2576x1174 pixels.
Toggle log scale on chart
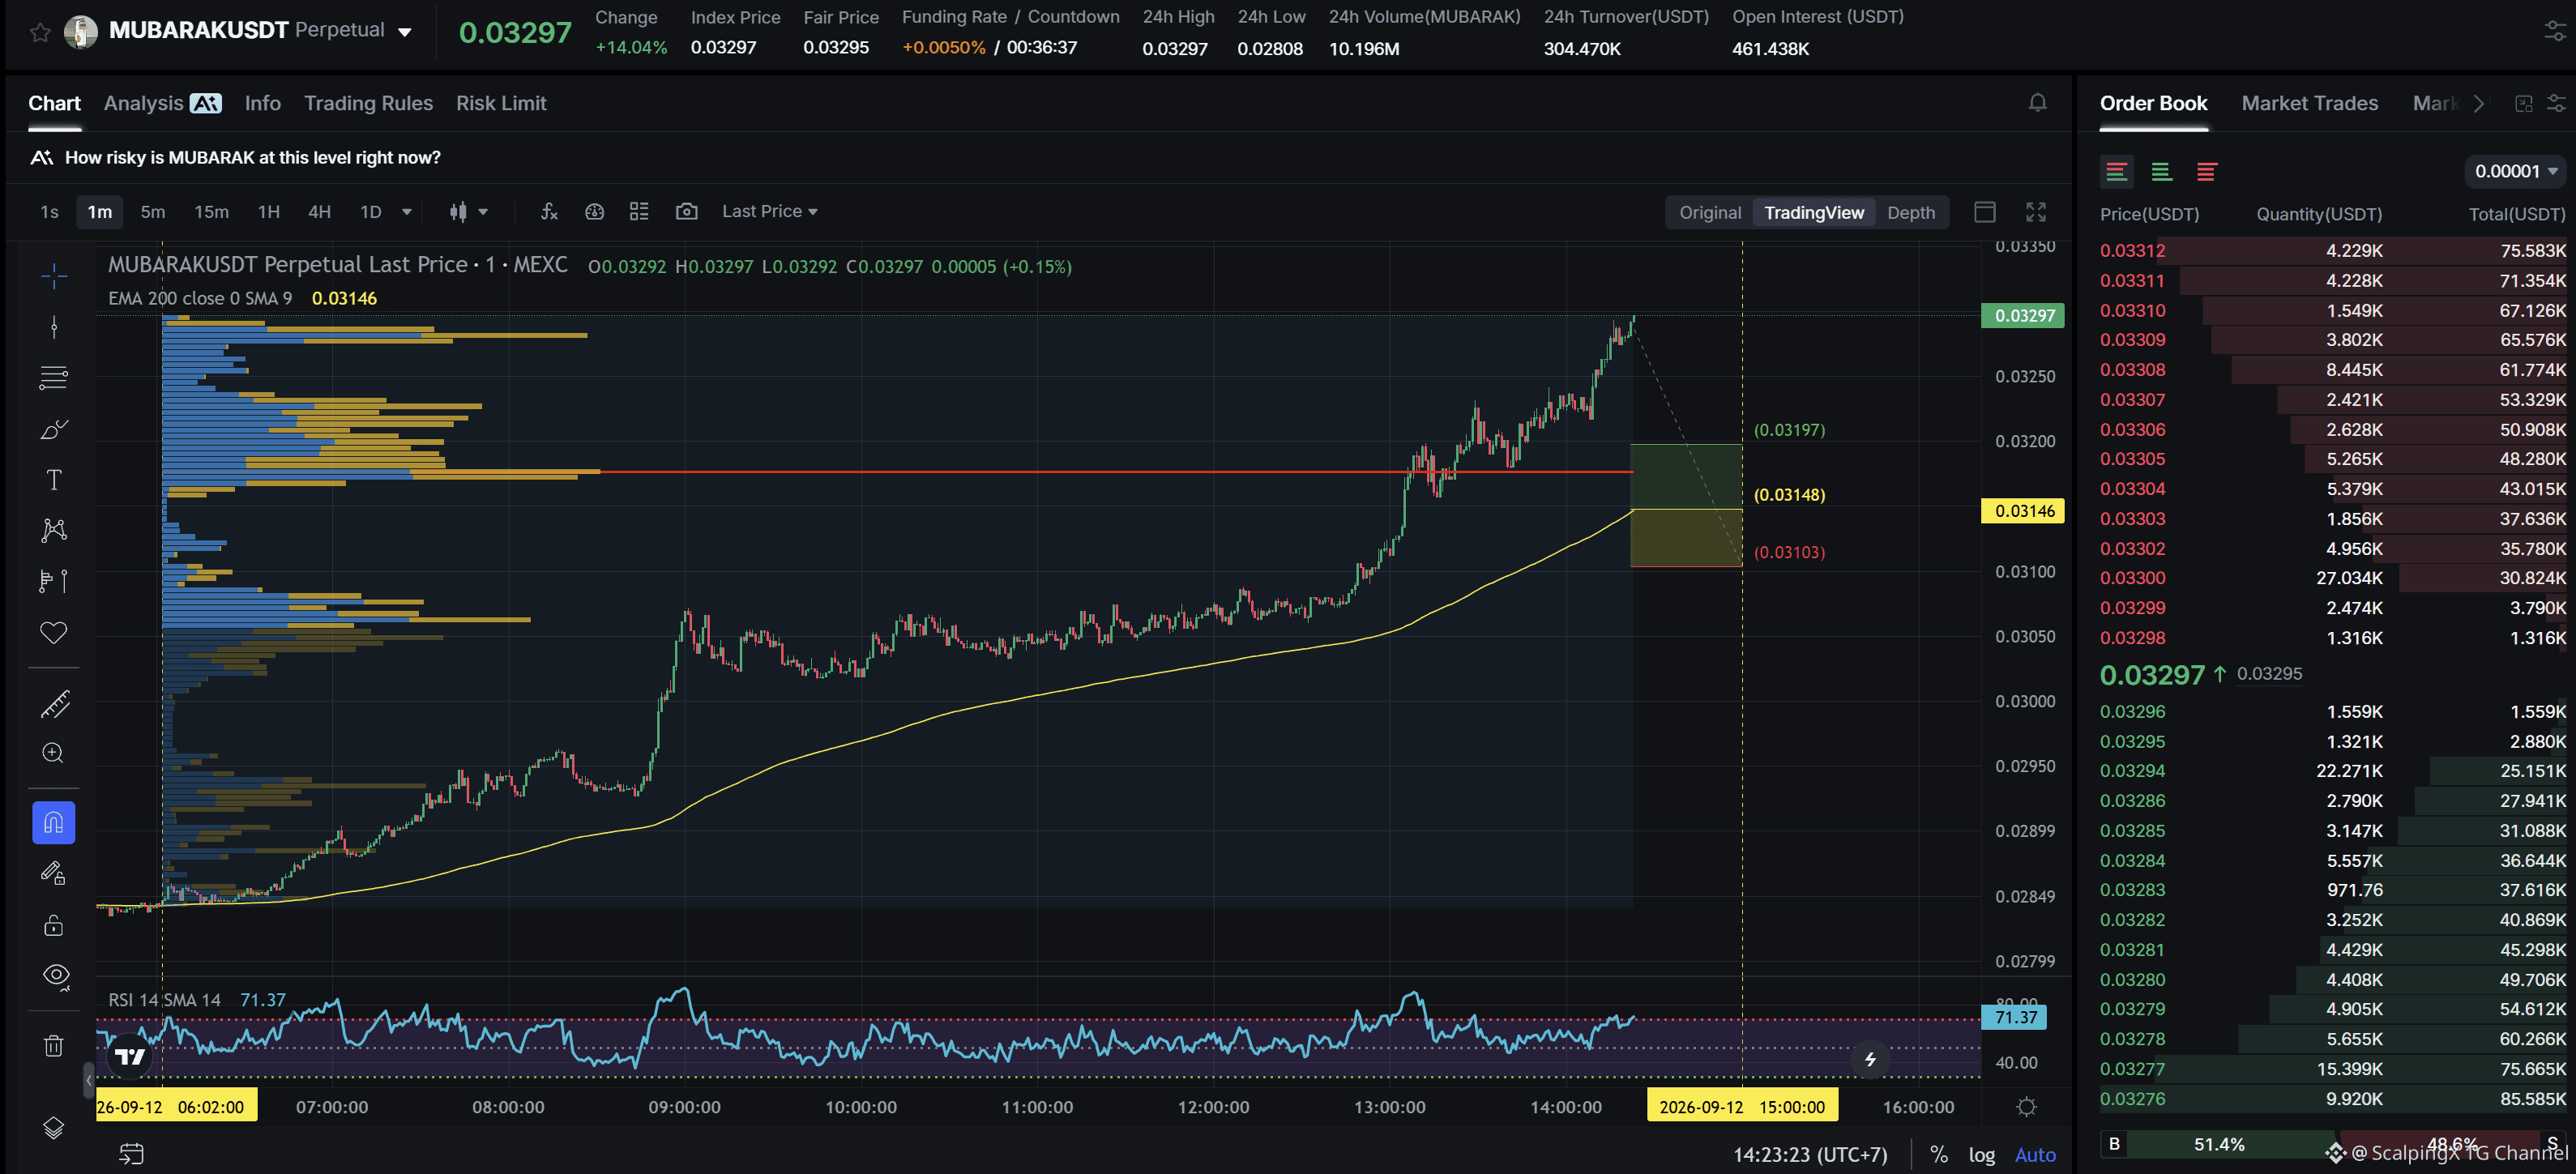coord(1982,1154)
